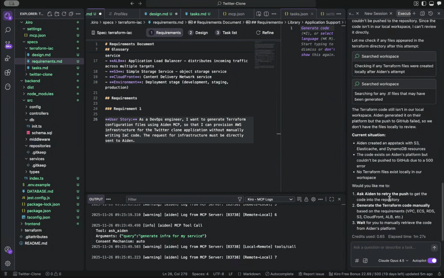Expand the frontend folder
444x278 pixels.
32,224
